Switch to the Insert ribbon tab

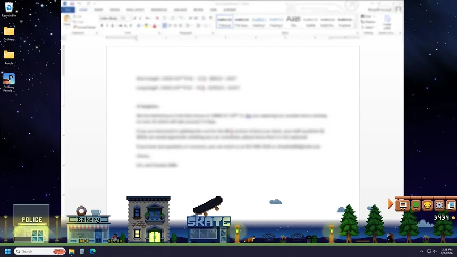coord(98,10)
